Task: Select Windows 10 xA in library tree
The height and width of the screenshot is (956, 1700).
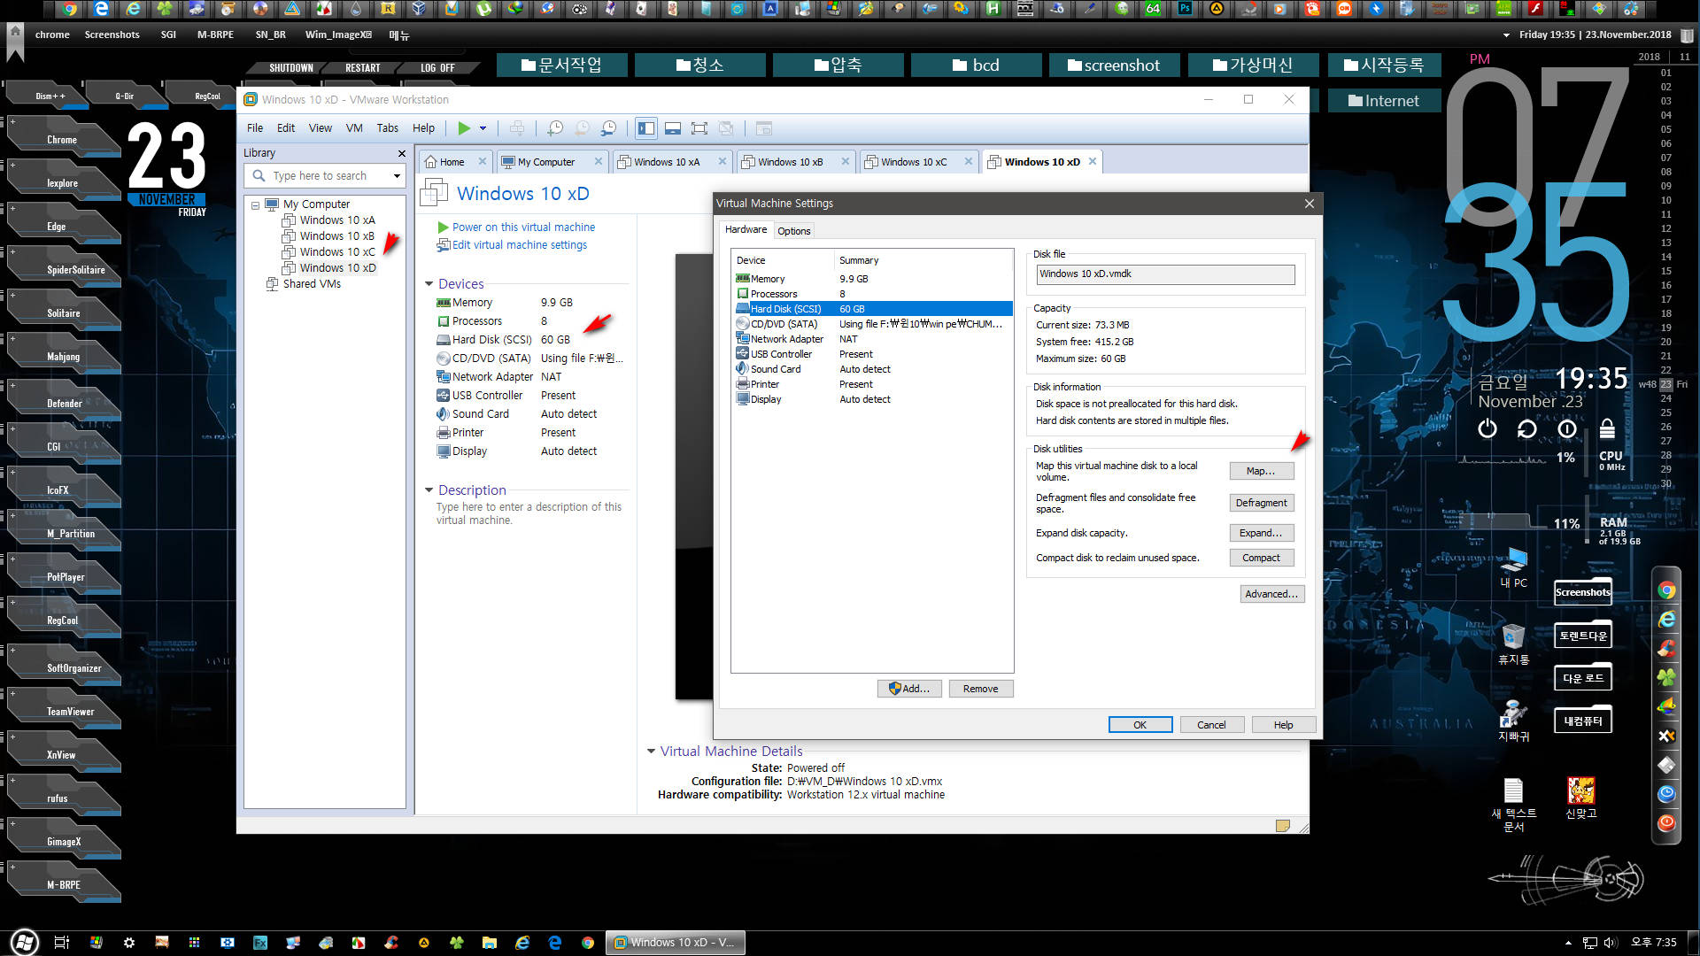Action: [336, 220]
